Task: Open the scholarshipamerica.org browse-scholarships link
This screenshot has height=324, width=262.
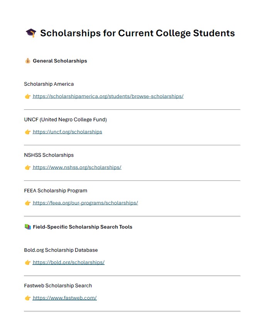Action: (x=108, y=97)
